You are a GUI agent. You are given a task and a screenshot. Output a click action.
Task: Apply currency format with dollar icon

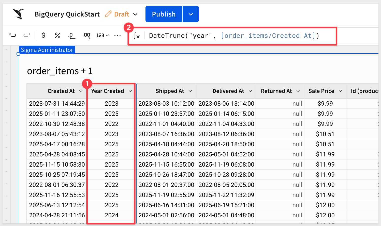click(x=43, y=35)
